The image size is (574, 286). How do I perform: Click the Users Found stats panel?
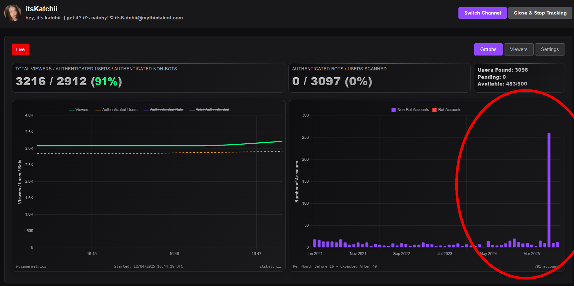tap(519, 77)
